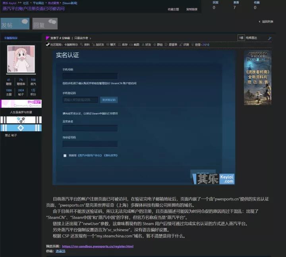The height and width of the screenshot is (257, 286).
Task: Click the wrench tool icon on the post
Action: 270,38
